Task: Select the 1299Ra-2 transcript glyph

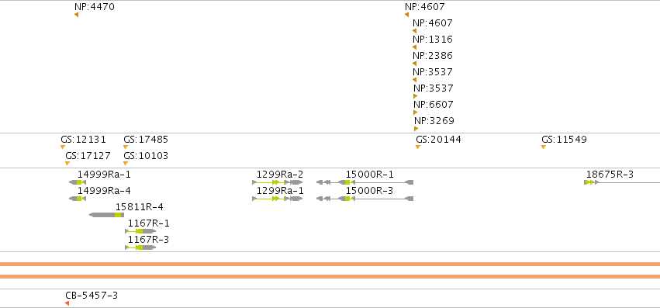Action: pos(278,182)
